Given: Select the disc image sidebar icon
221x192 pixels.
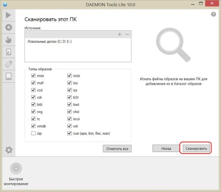Looking at the screenshot, I should 8,28.
